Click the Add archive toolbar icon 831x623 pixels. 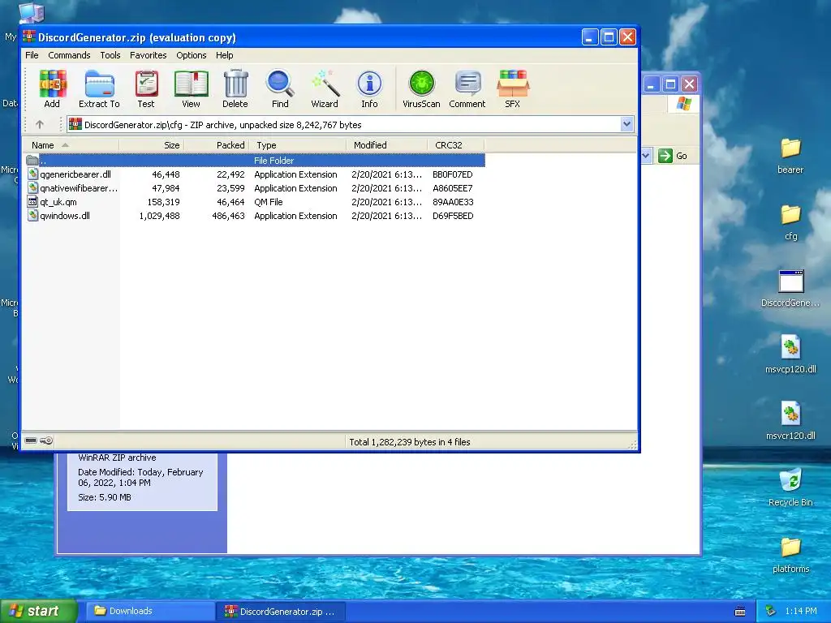click(52, 88)
